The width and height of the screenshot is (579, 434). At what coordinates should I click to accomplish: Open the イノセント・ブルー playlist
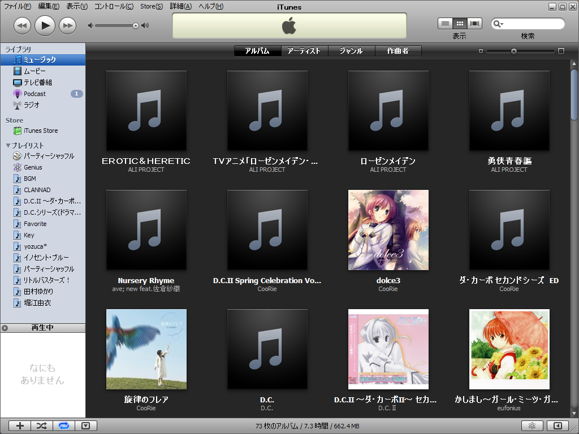43,258
